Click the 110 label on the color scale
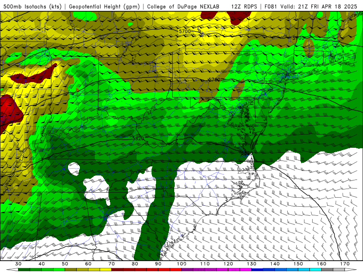363x272 pixels. 205,264
